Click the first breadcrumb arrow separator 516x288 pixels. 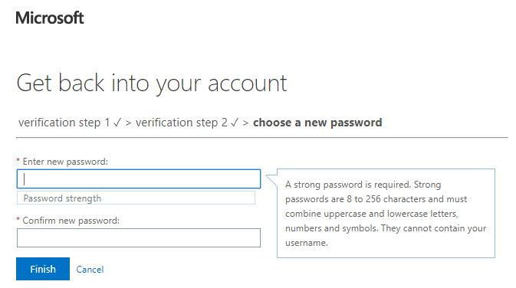click(128, 123)
